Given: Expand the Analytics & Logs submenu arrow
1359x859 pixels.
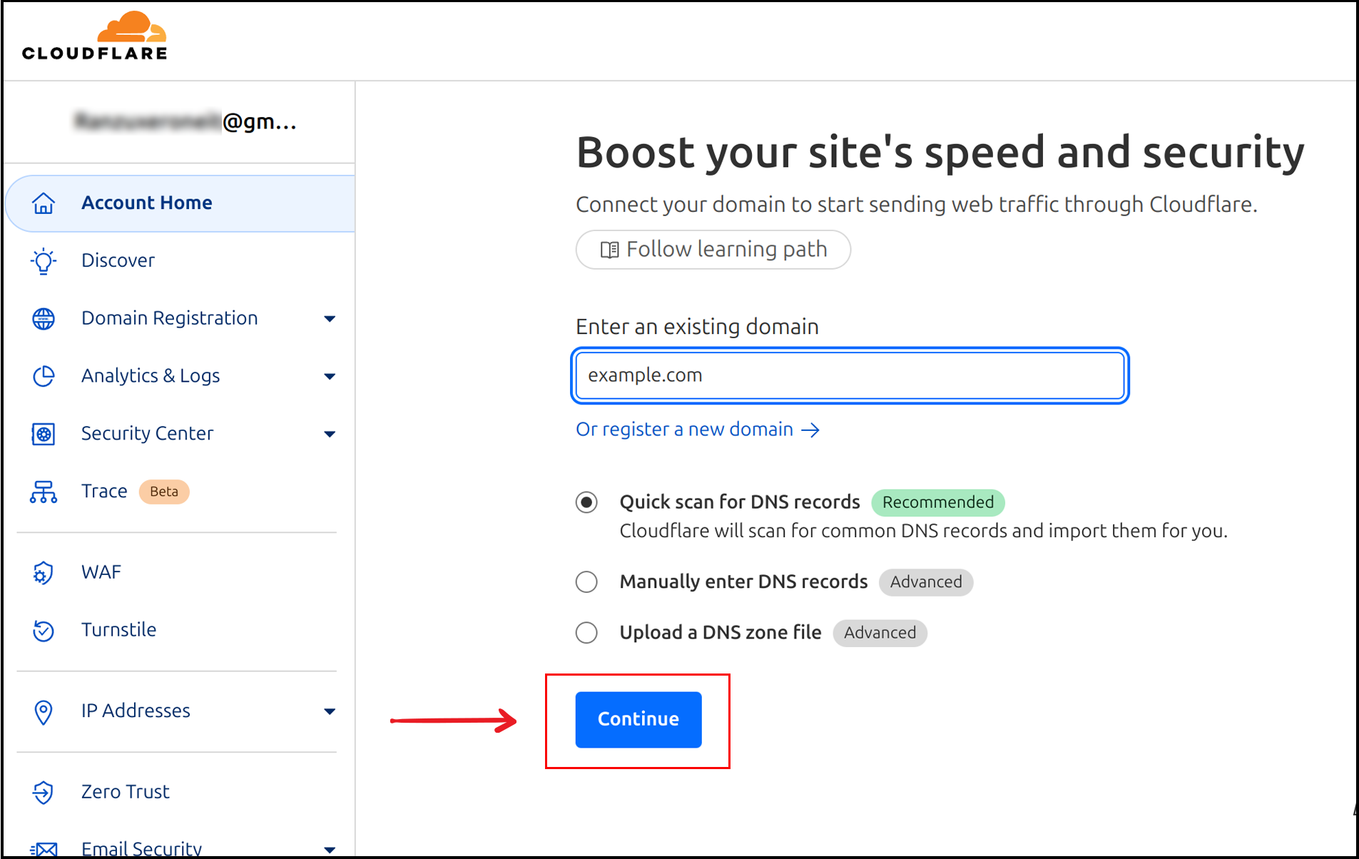Looking at the screenshot, I should pyautogui.click(x=330, y=376).
